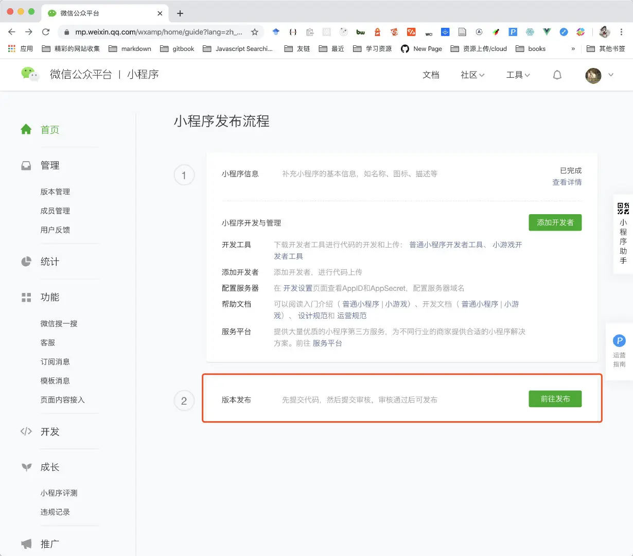Click the browser back arrow
Viewport: 633px width, 556px height.
(12, 32)
